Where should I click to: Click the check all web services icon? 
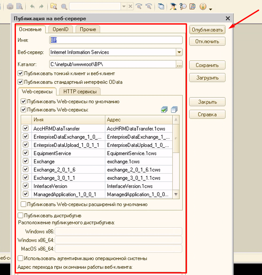coord(164,110)
